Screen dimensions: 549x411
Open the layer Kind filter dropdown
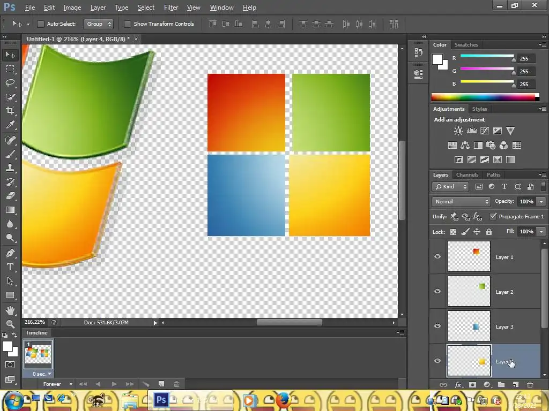click(450, 187)
